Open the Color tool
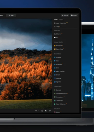 pos(57,68)
